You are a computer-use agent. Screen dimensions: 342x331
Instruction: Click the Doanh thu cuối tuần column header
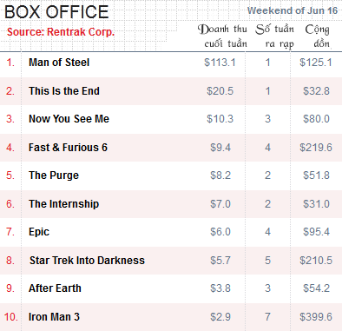point(222,36)
